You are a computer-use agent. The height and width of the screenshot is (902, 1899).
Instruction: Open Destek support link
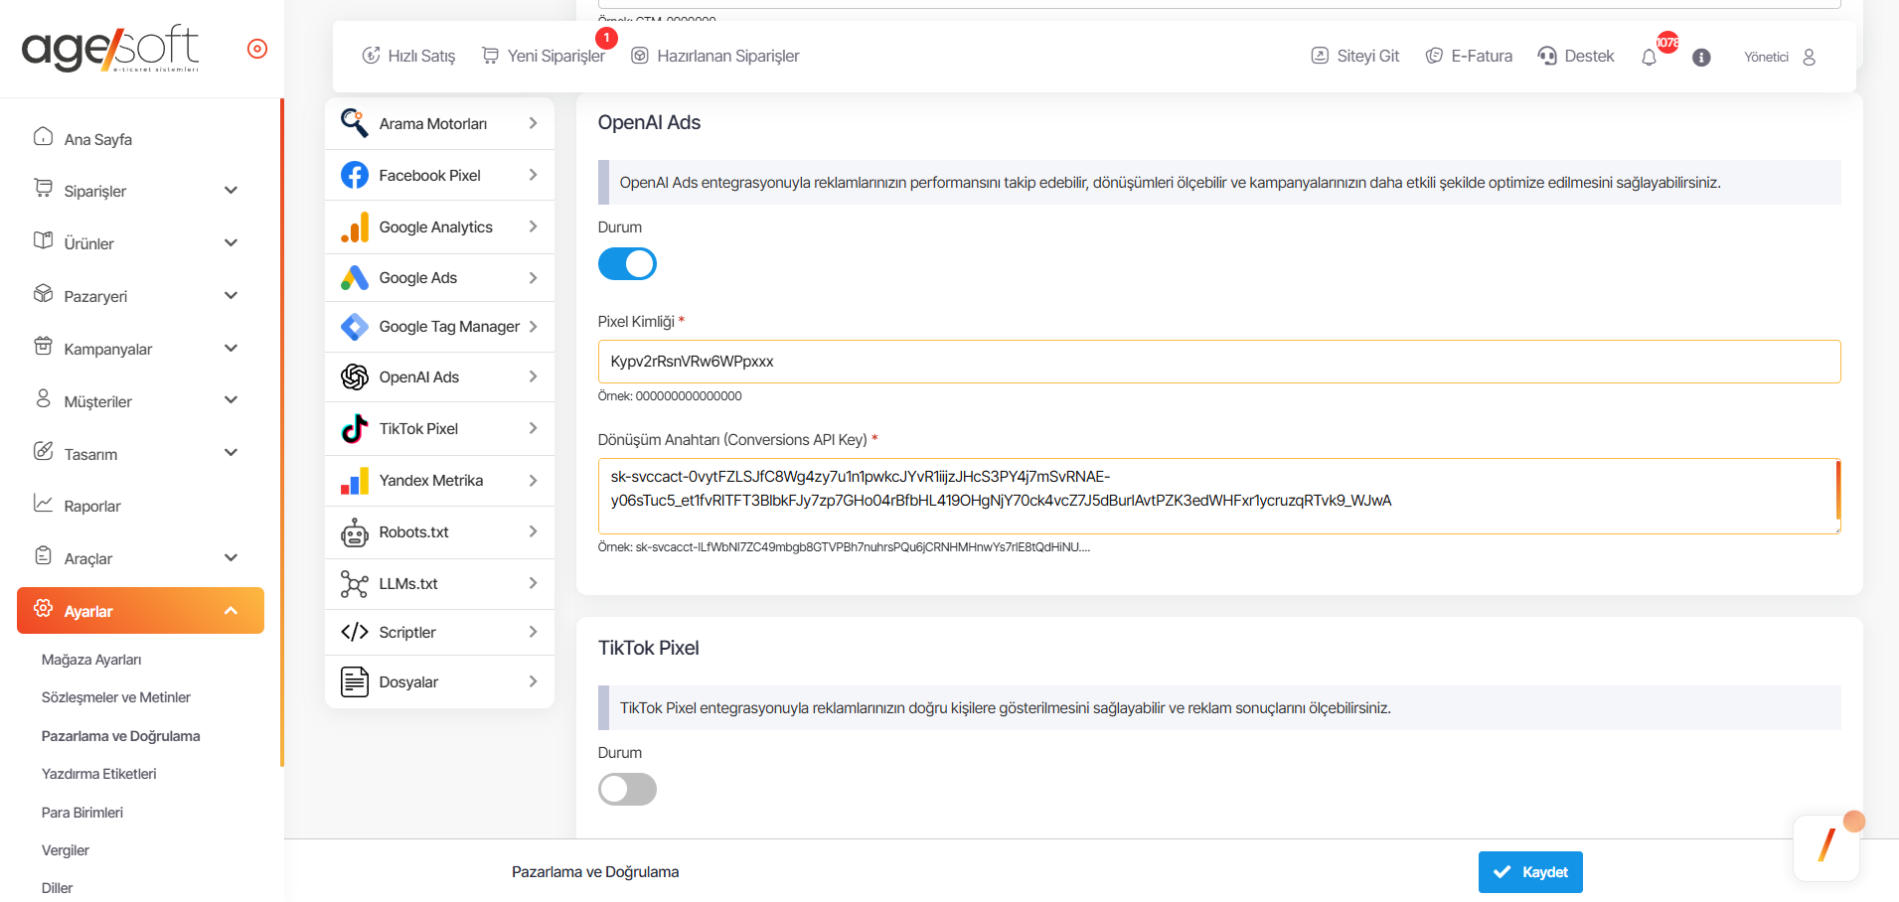1576,56
